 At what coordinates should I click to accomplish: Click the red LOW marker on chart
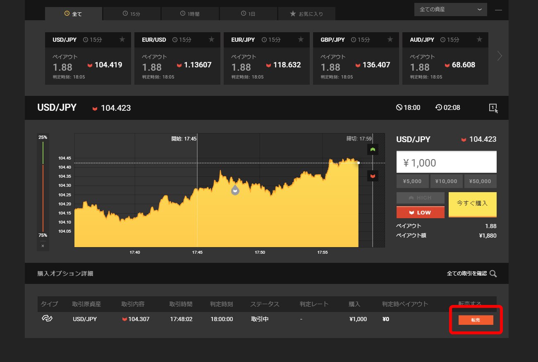[373, 176]
